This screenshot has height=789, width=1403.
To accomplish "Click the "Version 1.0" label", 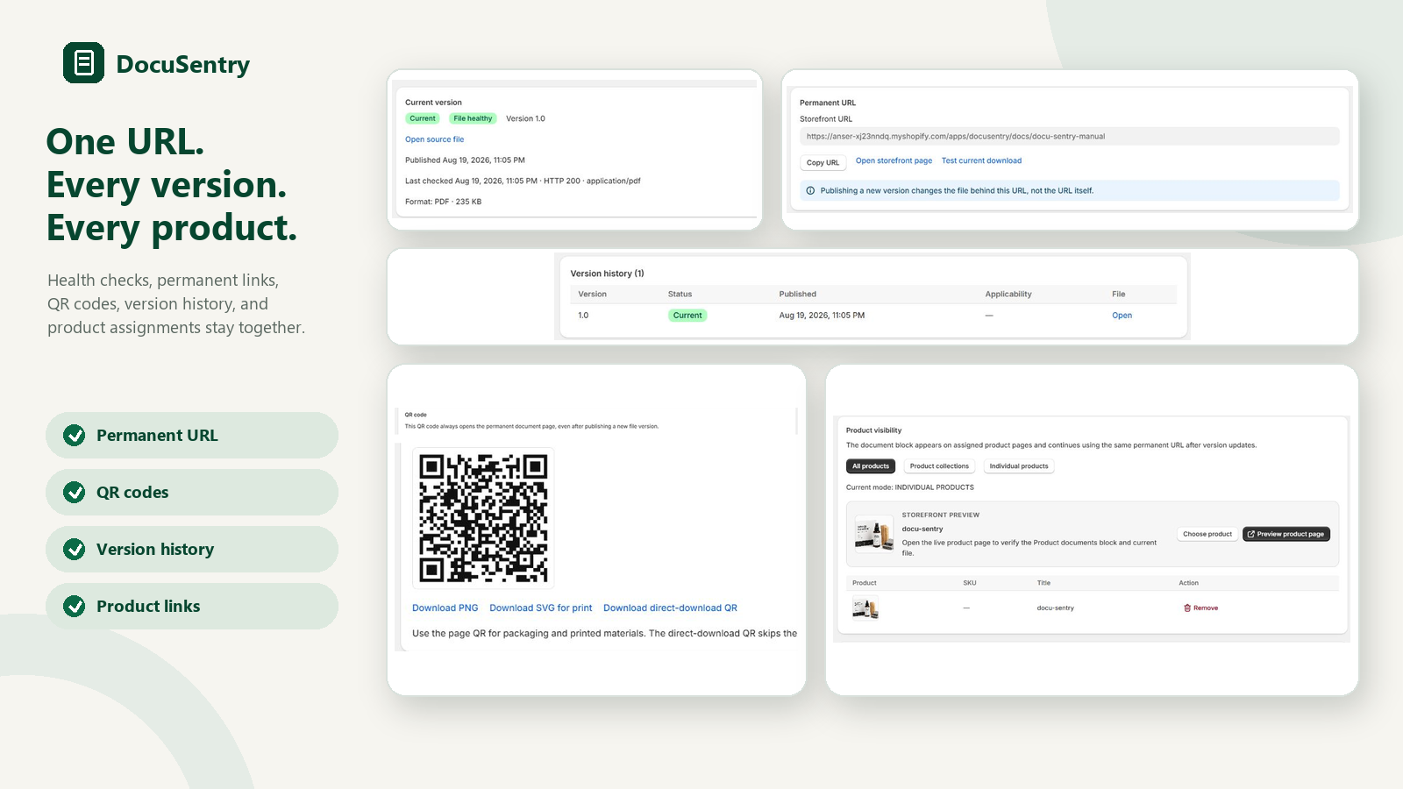I will (525, 118).
